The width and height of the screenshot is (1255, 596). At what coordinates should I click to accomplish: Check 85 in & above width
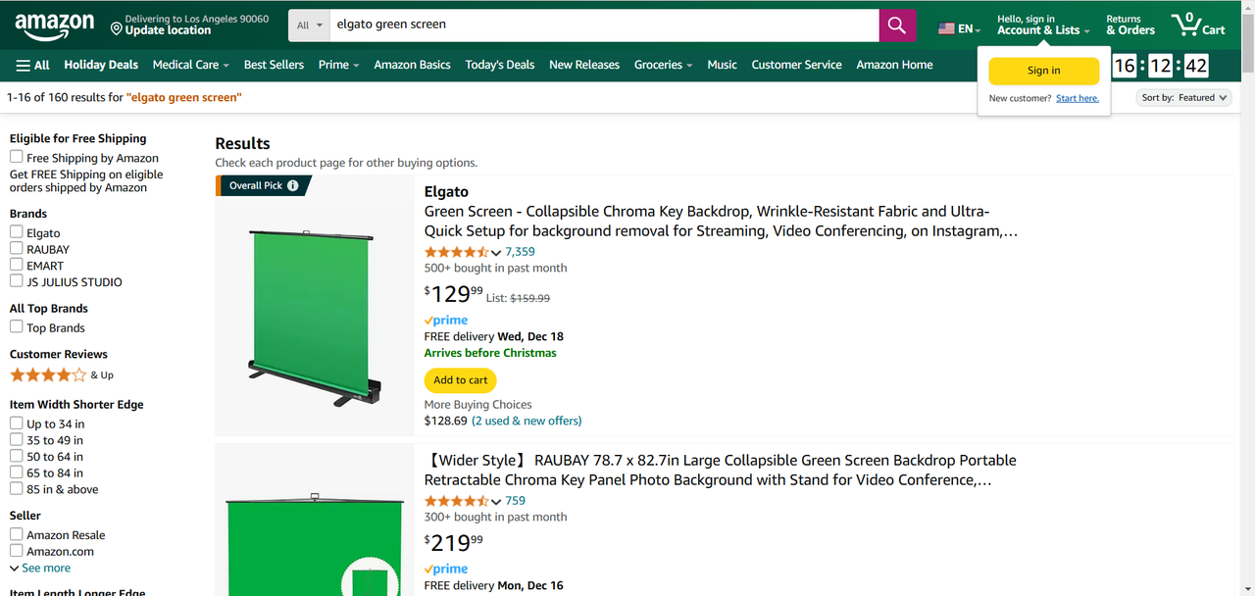[x=17, y=488]
